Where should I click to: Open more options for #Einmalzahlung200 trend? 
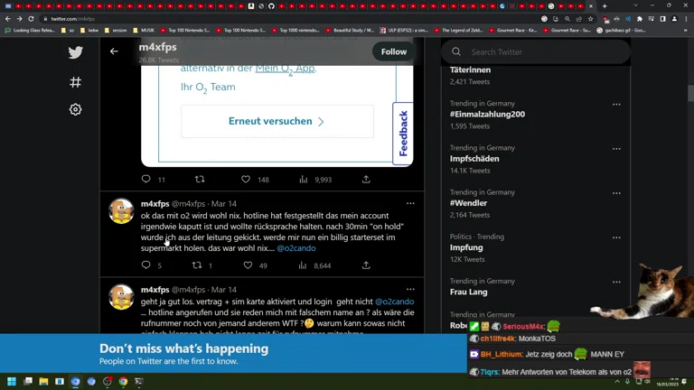tap(616, 105)
